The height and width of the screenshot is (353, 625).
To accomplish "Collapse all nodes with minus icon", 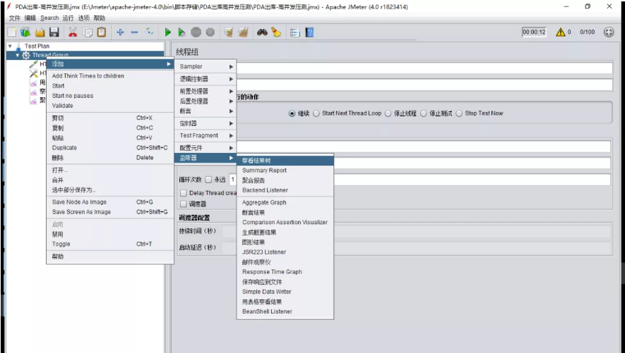I will tap(134, 32).
